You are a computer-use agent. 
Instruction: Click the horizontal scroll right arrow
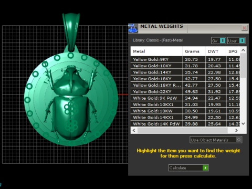coord(236,130)
